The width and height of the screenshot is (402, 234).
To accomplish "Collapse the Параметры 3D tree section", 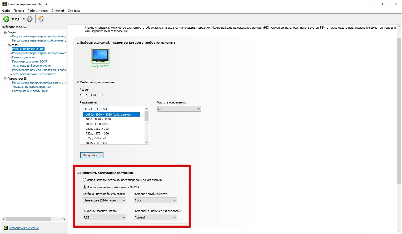I will (5, 79).
